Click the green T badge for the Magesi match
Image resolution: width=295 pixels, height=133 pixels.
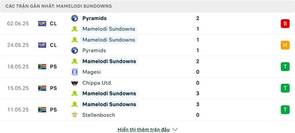285,67
